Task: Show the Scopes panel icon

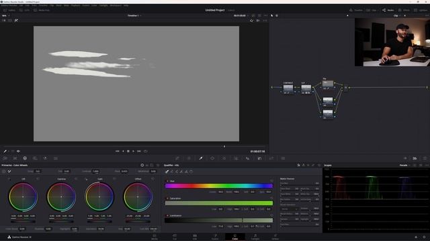Action: pos(415,158)
